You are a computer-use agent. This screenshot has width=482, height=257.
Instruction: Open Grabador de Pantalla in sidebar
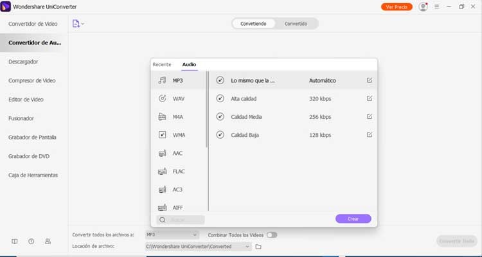click(32, 137)
